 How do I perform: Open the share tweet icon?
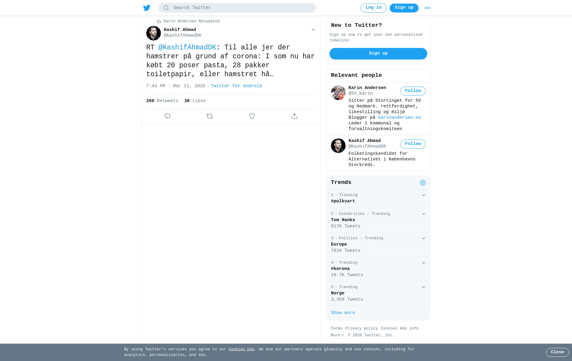tap(294, 116)
